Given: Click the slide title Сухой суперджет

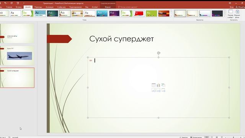Looking at the screenshot, I should click(121, 39).
